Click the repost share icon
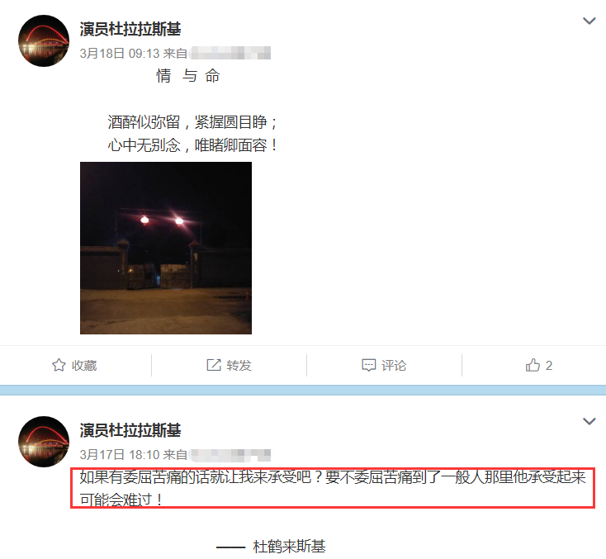606x559 pixels. click(x=214, y=365)
